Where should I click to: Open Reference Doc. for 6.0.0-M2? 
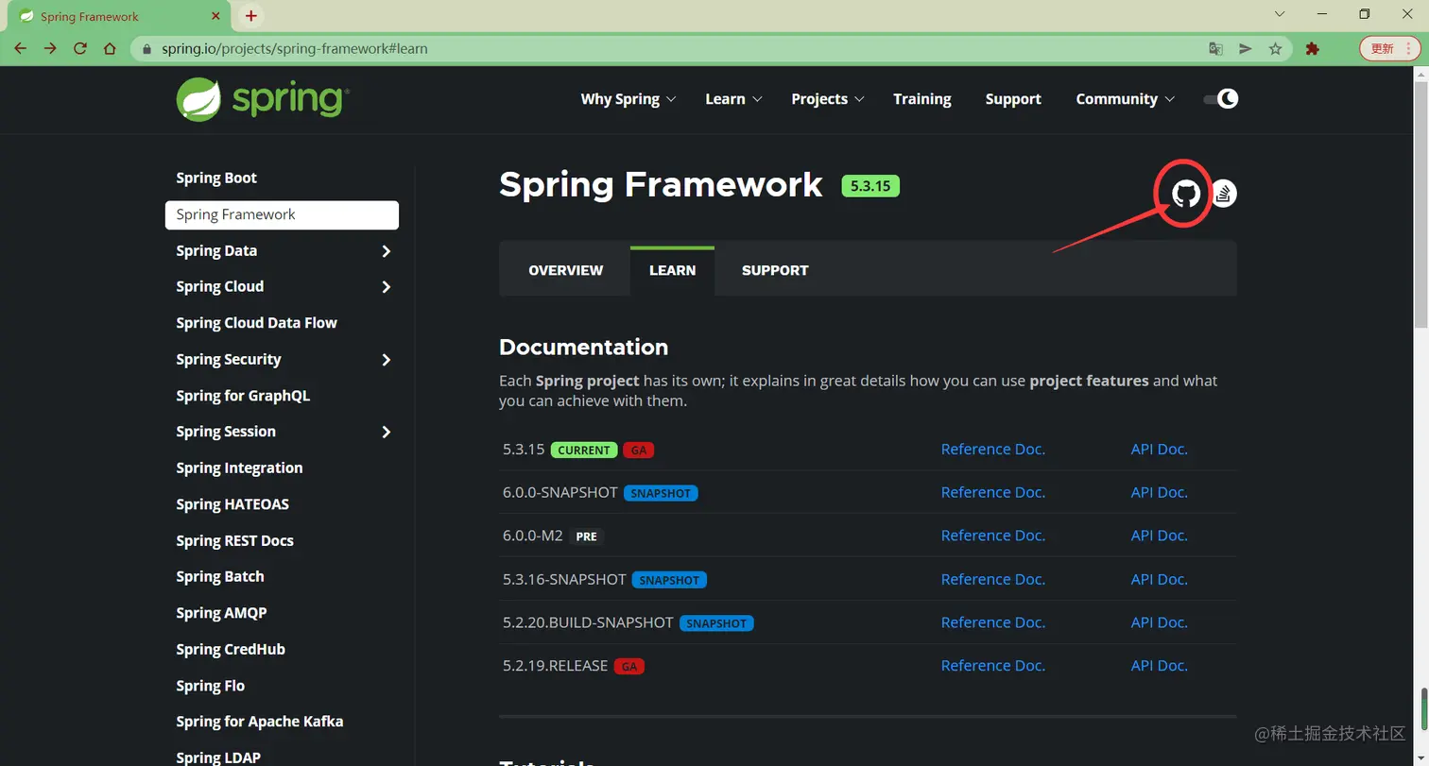tap(993, 535)
